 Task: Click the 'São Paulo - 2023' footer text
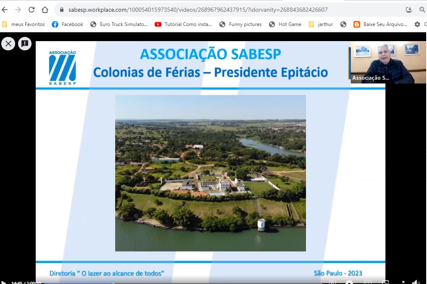tap(338, 273)
